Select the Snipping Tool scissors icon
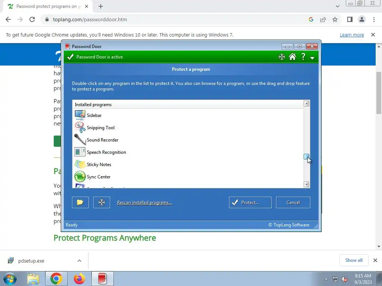382x286 pixels. (x=80, y=127)
